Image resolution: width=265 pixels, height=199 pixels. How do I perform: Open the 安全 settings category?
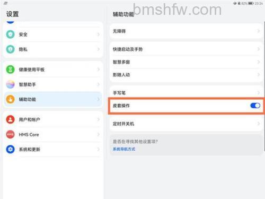52,34
